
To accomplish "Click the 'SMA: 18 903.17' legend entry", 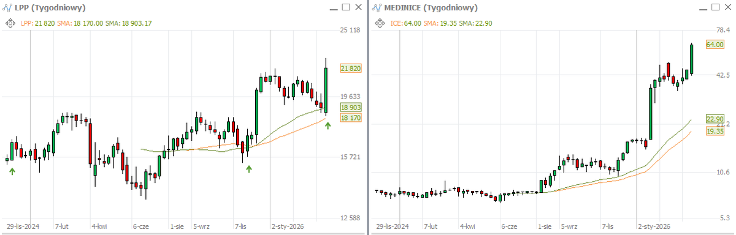I will [129, 23].
